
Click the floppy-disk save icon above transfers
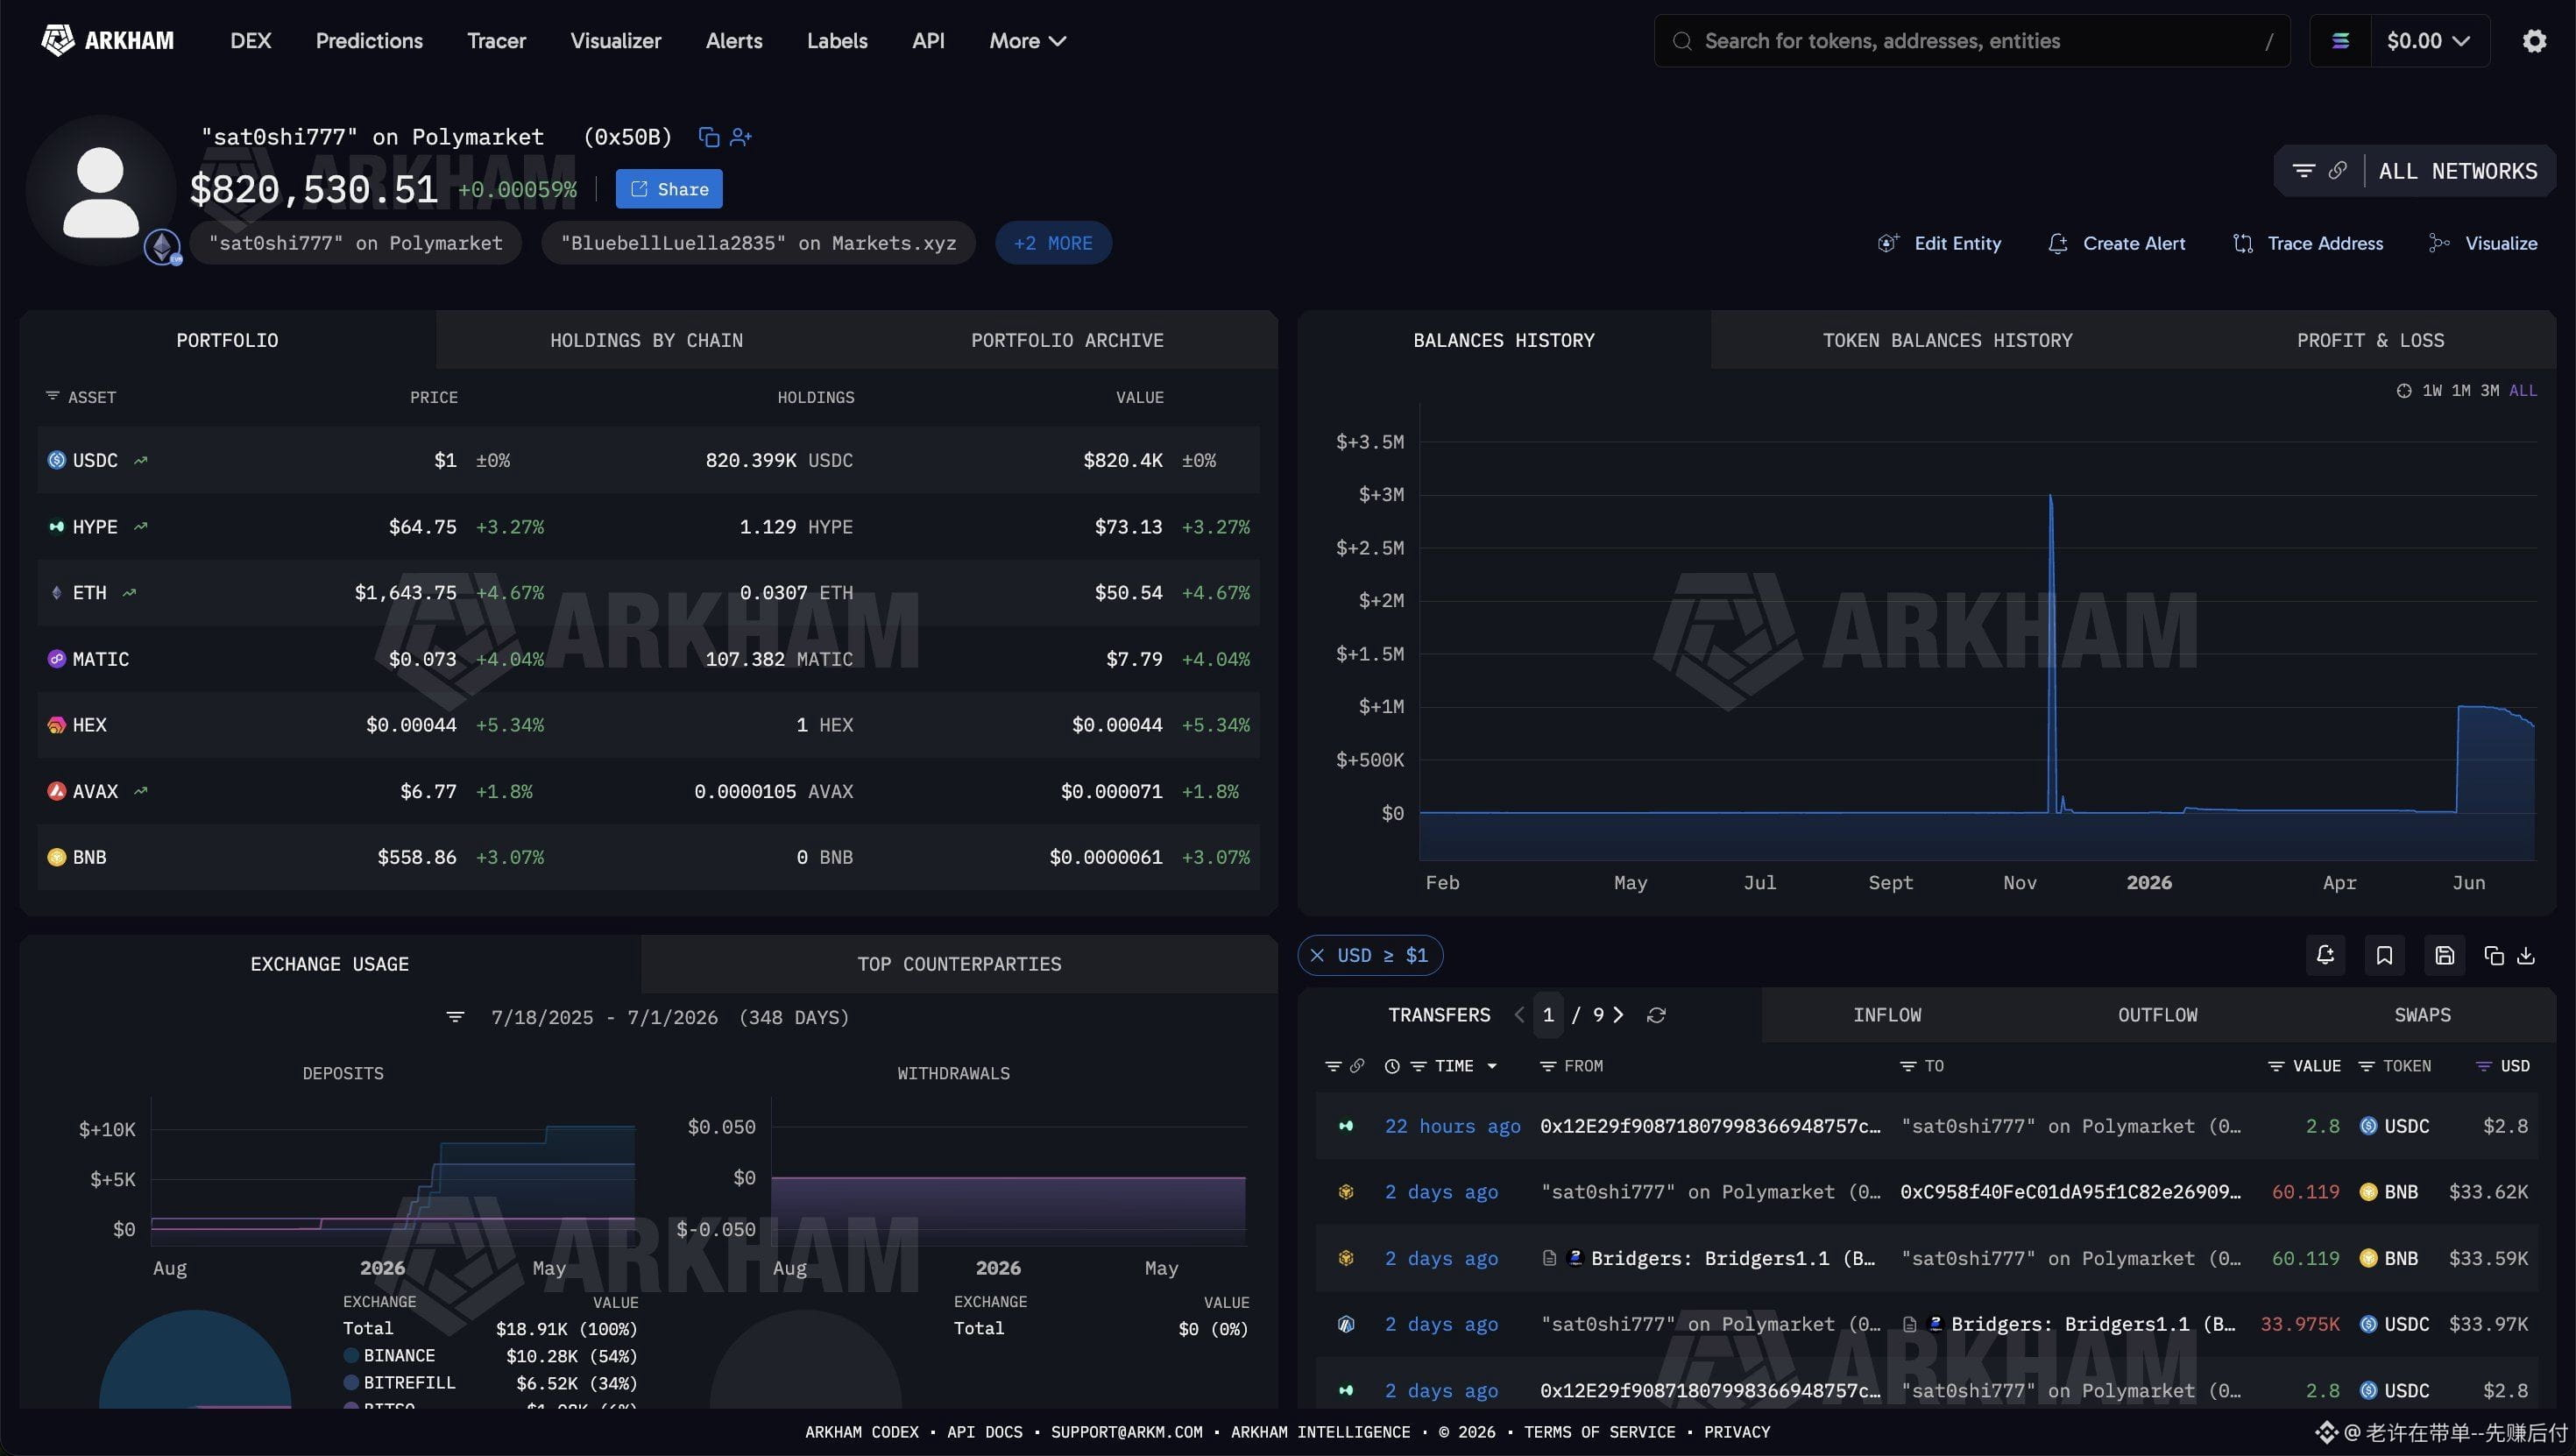(2444, 955)
